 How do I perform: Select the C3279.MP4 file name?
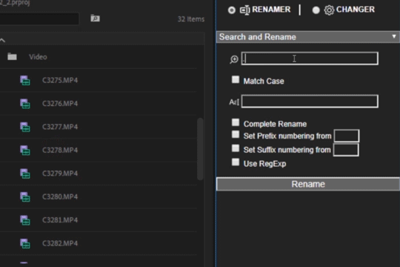60,174
